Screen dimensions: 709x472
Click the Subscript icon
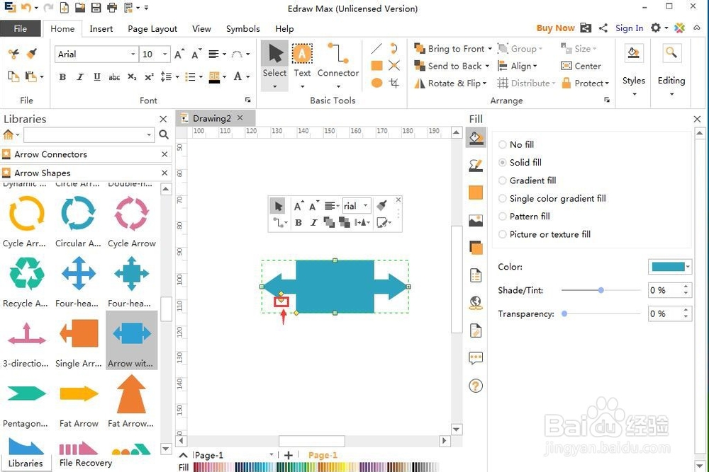132,76
